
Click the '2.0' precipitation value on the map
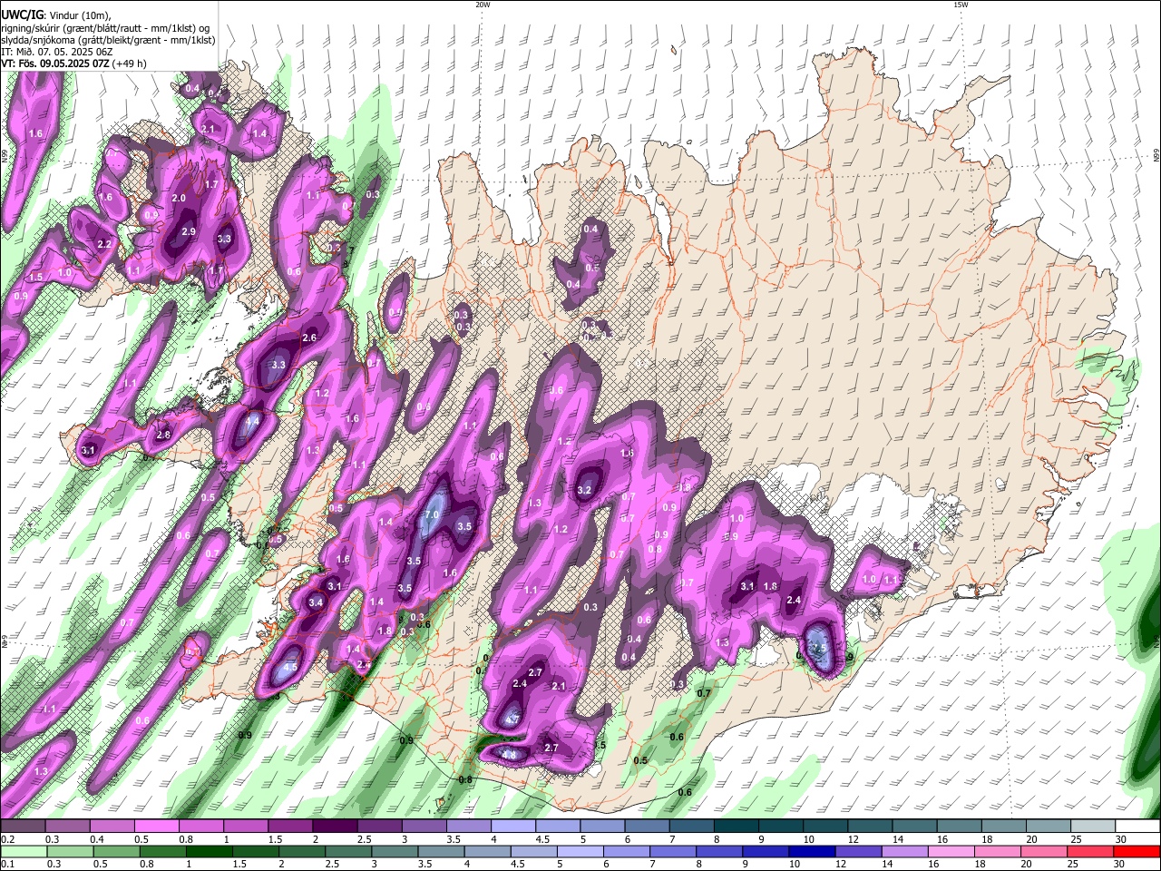(179, 198)
